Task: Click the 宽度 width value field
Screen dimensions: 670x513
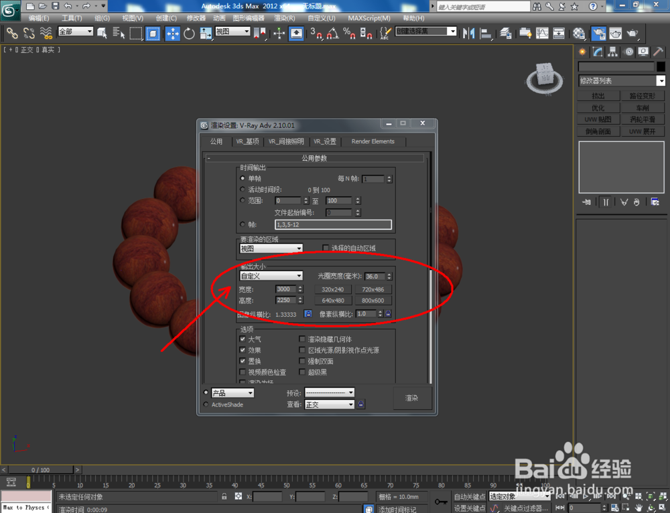Action: tap(286, 289)
